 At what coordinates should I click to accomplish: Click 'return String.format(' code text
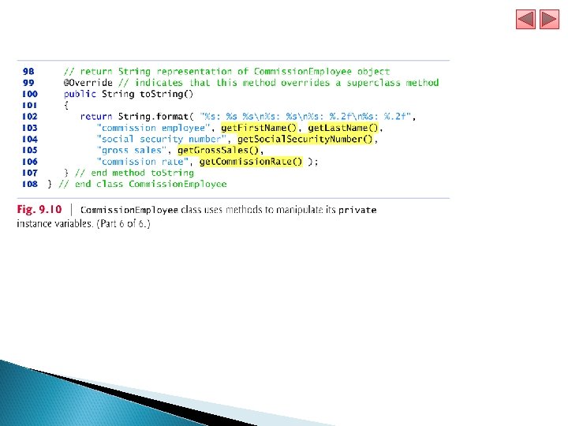137,117
